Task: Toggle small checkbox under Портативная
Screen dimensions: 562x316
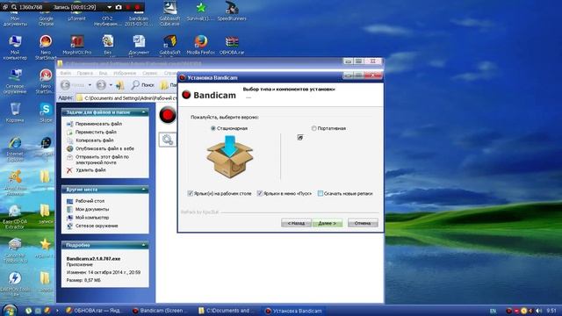Action: tap(300, 137)
